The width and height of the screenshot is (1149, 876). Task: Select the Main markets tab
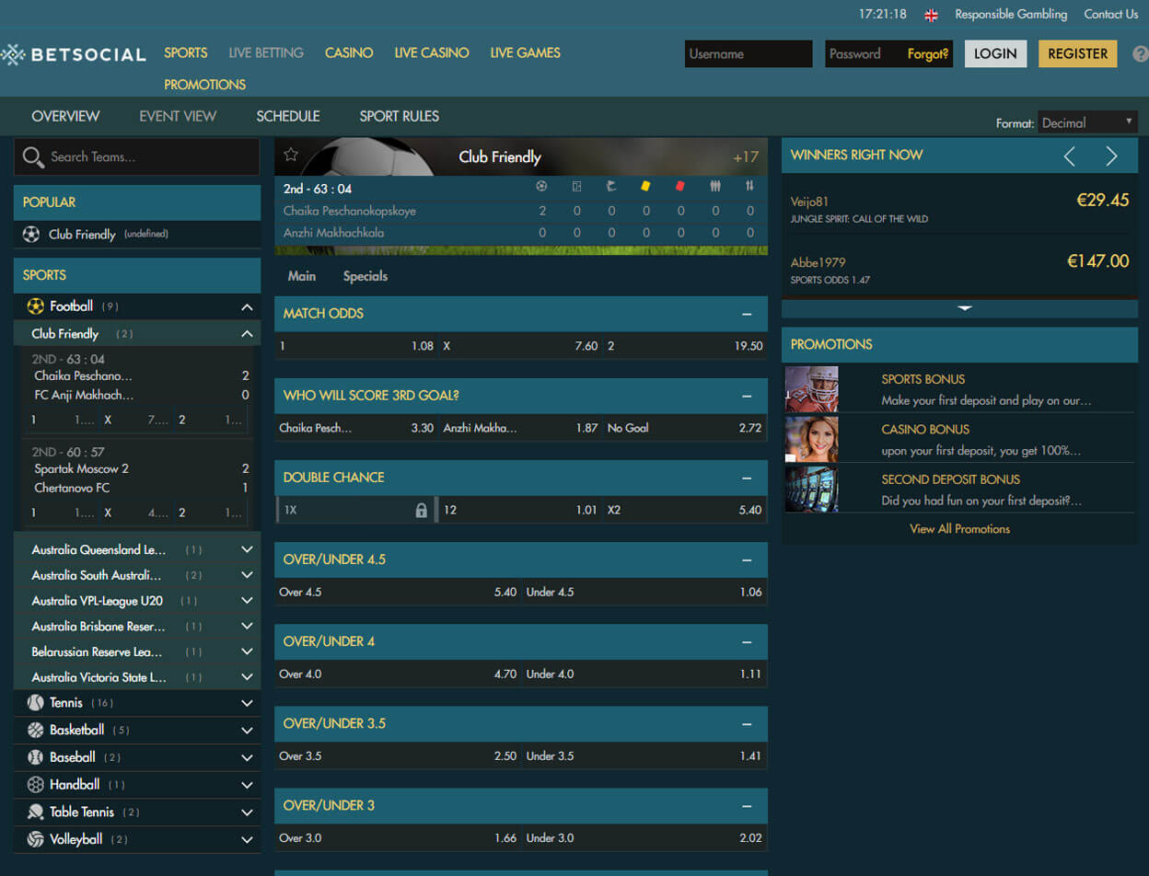(302, 276)
